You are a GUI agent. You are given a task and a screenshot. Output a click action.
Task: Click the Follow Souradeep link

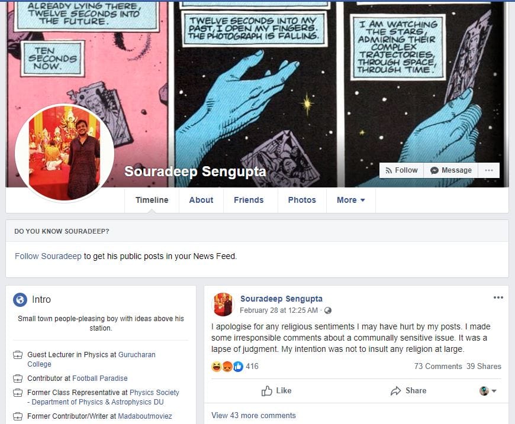[x=48, y=256]
